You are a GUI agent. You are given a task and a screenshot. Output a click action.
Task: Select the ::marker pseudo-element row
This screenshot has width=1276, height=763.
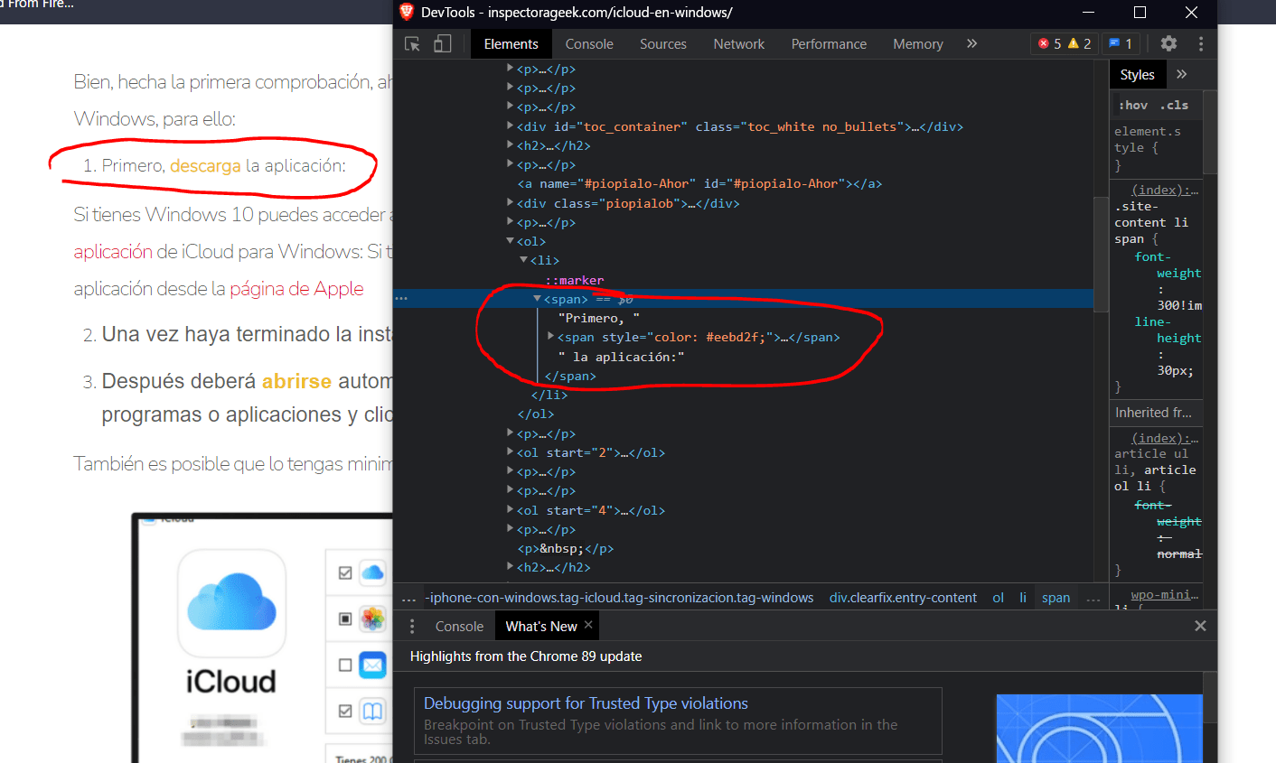(x=575, y=280)
